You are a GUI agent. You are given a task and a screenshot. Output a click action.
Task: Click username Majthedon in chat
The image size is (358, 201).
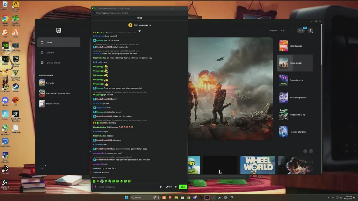pyautogui.click(x=101, y=108)
